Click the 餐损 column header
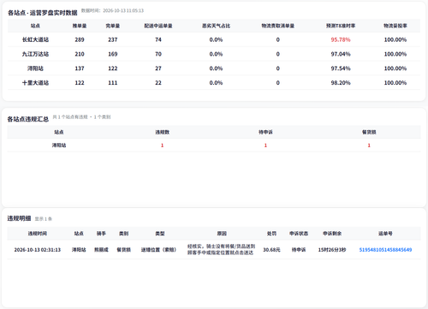 pyautogui.click(x=369, y=132)
